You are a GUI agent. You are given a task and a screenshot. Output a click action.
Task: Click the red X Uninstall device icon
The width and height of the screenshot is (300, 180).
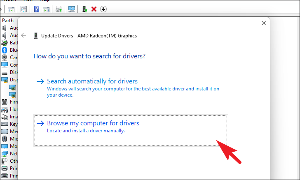point(94,9)
